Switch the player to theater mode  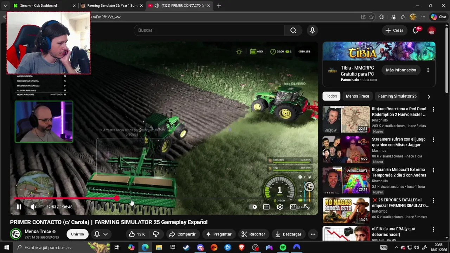point(293,207)
